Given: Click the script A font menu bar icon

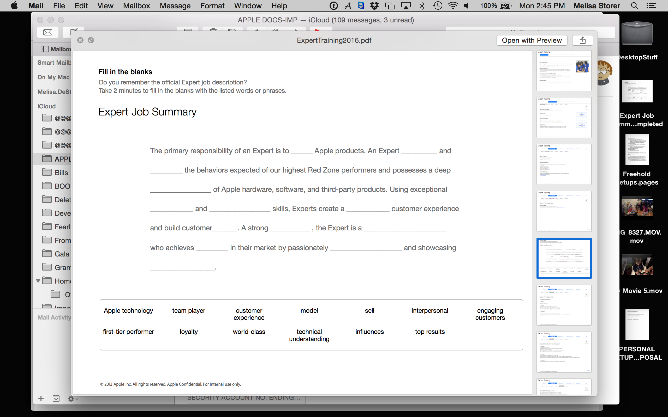Looking at the screenshot, I should pos(348,5).
